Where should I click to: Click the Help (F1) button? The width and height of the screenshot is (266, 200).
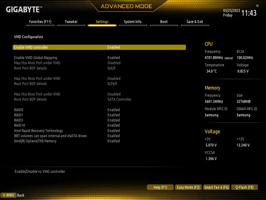click(x=160, y=187)
